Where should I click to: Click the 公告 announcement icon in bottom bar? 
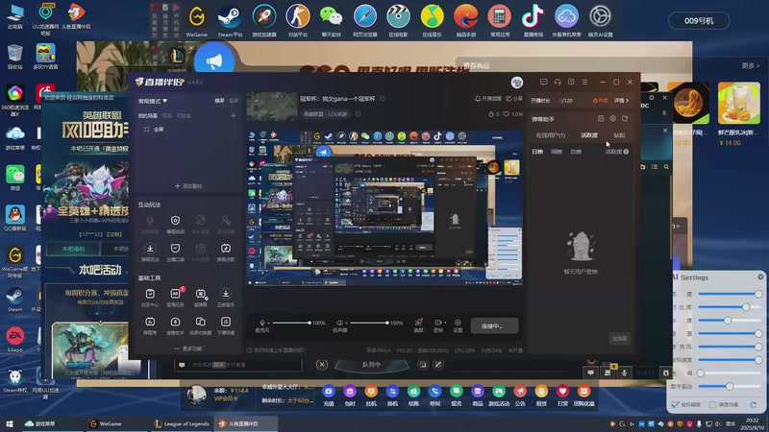coord(520,391)
